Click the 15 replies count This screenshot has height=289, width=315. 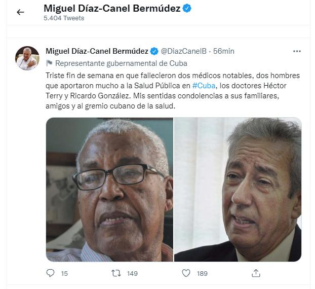click(x=64, y=273)
